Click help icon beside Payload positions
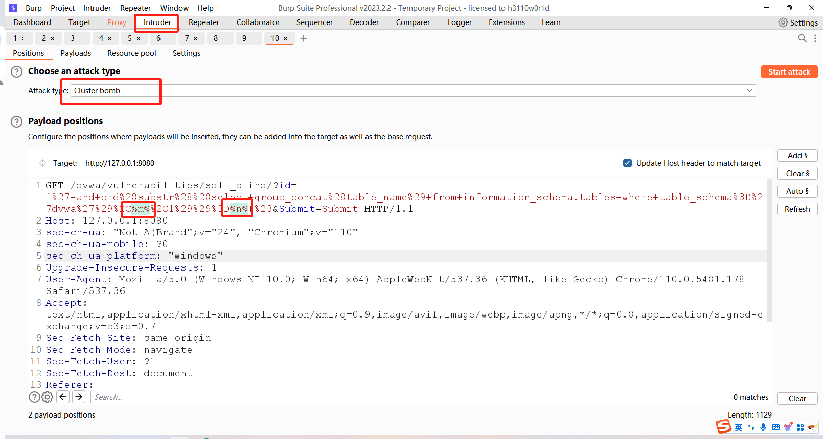 (x=17, y=121)
